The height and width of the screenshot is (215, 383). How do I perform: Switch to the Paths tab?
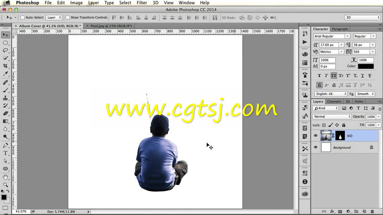coord(359,101)
